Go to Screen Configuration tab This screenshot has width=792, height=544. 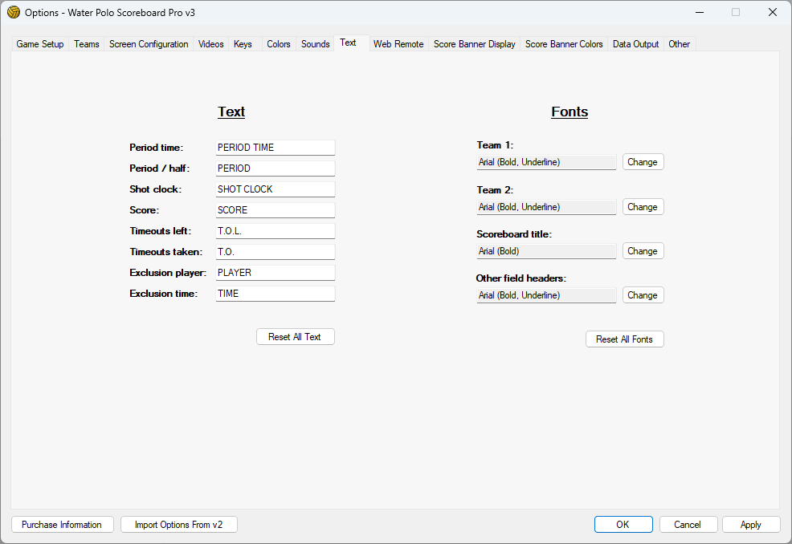149,44
